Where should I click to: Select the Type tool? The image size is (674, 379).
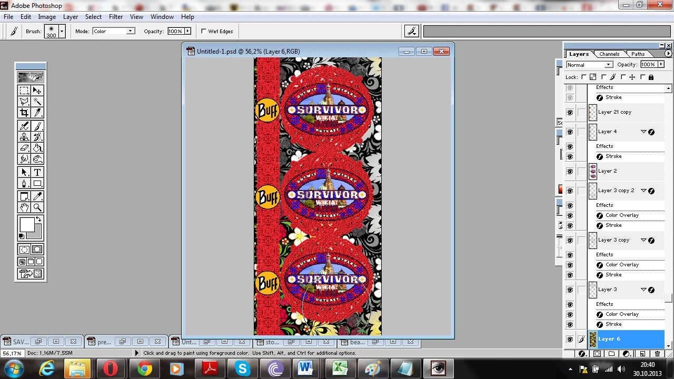(x=37, y=172)
